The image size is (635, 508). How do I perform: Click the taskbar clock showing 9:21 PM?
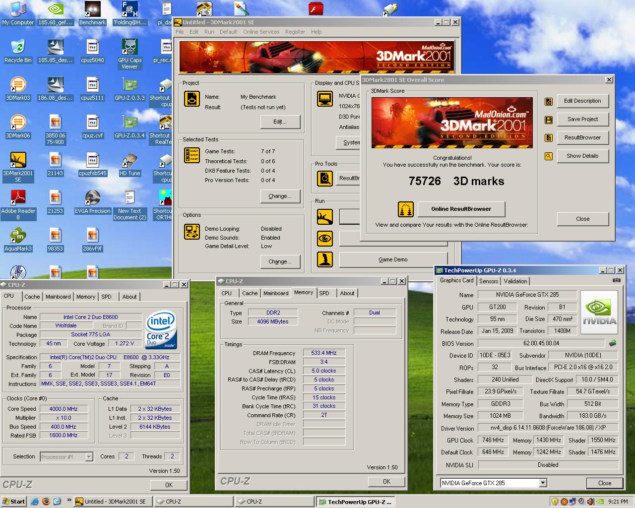click(618, 502)
